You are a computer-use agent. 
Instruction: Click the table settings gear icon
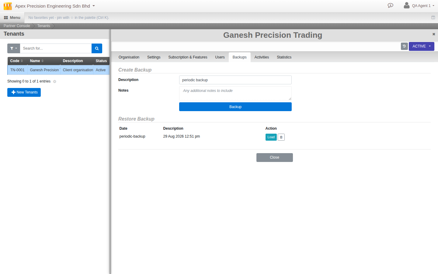55,82
